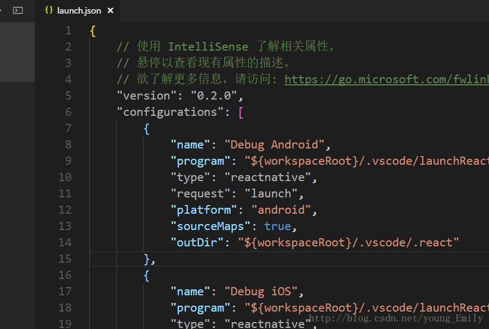The height and width of the screenshot is (329, 489).
Task: Click the "android" platform value
Action: 280,210
